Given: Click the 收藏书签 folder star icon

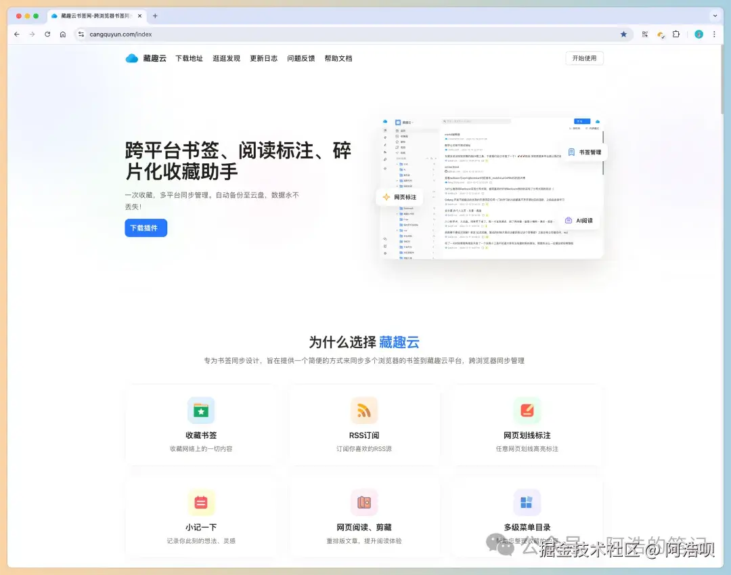Looking at the screenshot, I should pyautogui.click(x=201, y=410).
